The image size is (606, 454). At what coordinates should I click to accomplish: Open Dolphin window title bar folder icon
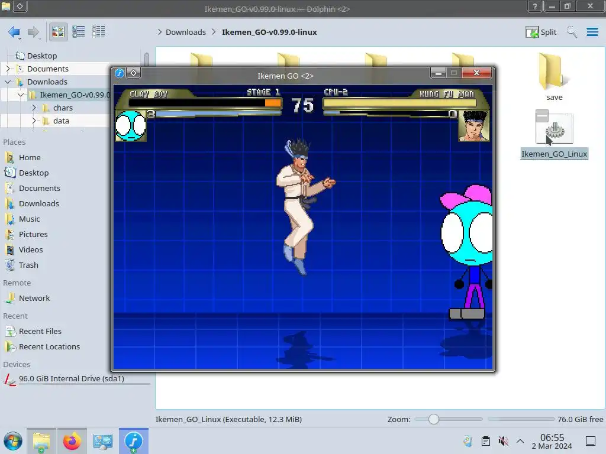pos(6,6)
